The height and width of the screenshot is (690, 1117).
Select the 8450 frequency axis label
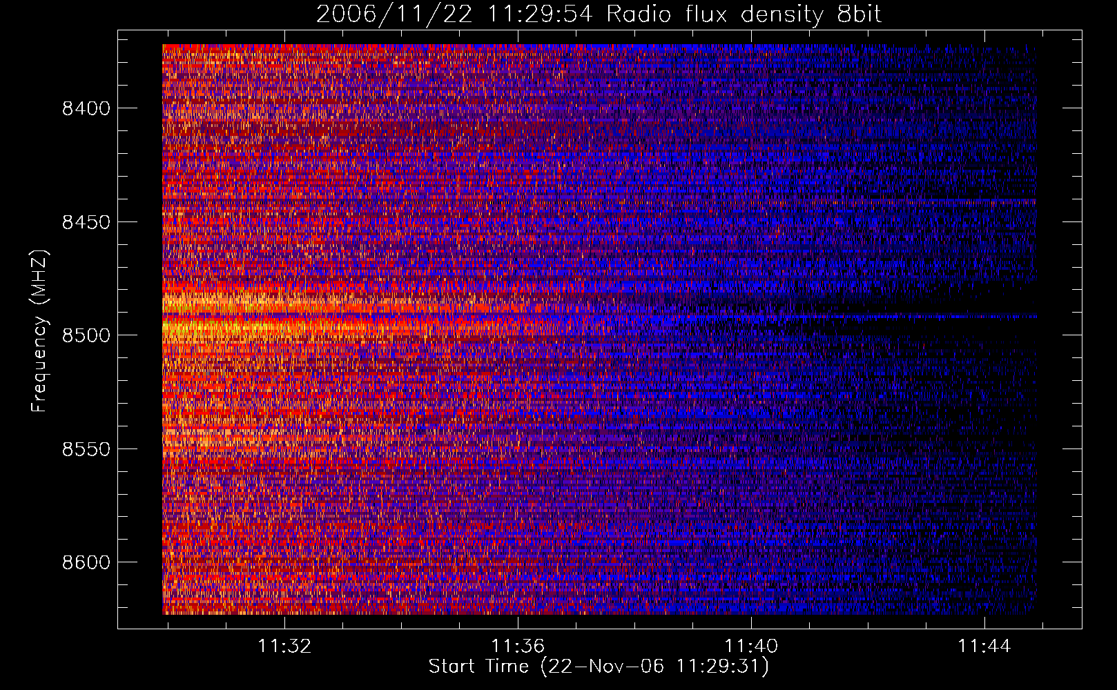pyautogui.click(x=86, y=222)
